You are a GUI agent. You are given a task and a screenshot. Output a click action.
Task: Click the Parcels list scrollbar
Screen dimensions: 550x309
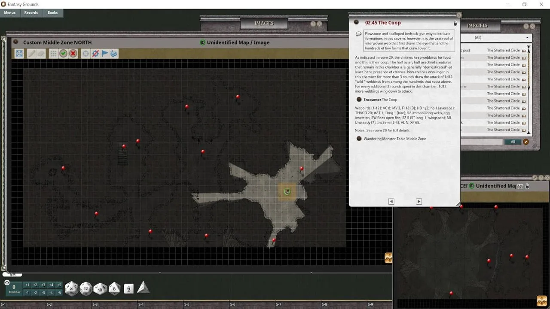point(529,90)
